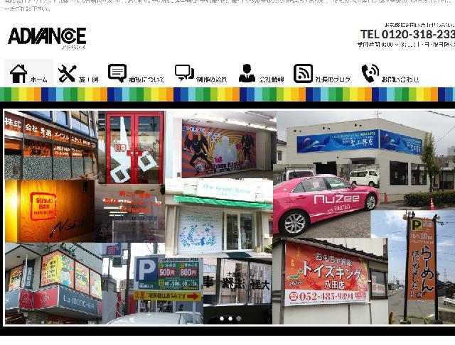Open the 看板について menu label
This screenshot has height=345, width=455.
(x=147, y=80)
